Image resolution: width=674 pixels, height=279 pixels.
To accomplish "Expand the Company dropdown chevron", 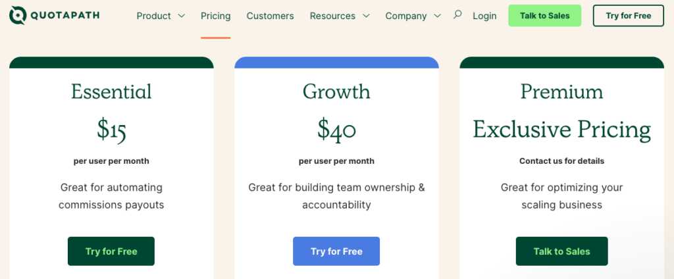I will 438,16.
